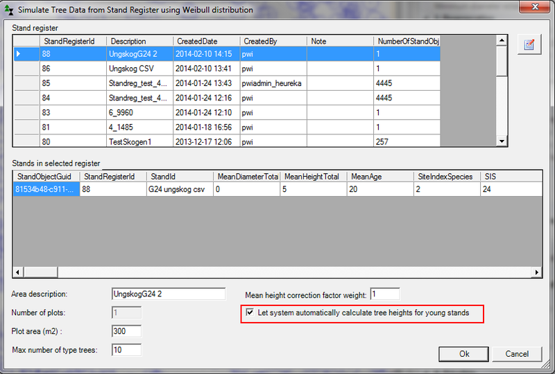The height and width of the screenshot is (374, 555).
Task: Click Ok to run simulation
Action: coord(464,354)
